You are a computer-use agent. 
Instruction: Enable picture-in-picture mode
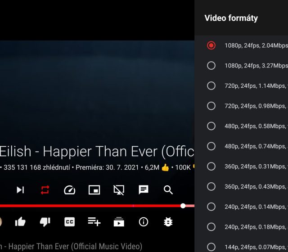94,190
